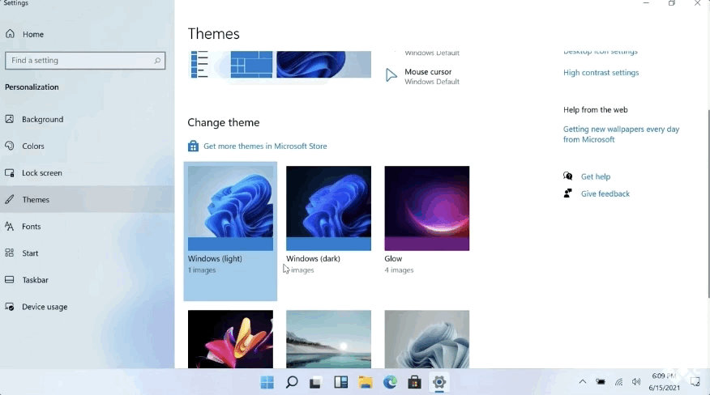Viewport: 710px width, 395px height.
Task: Go to Settings Home
Action: 87,34
